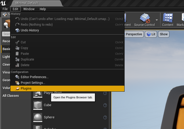Select the Cube thumbnail

tap(38, 105)
